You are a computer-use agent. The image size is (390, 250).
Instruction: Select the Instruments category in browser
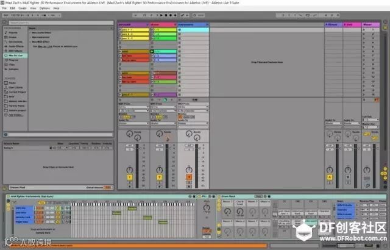coord(15,41)
